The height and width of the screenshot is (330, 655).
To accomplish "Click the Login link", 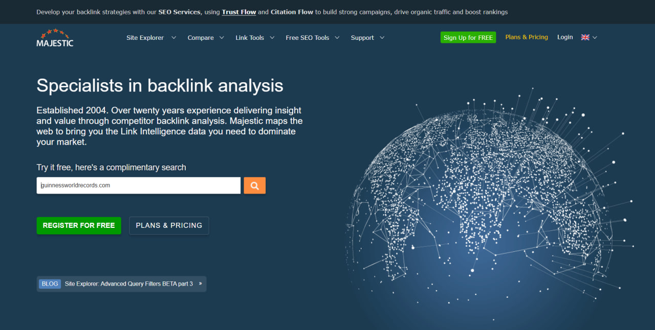I will [x=565, y=37].
